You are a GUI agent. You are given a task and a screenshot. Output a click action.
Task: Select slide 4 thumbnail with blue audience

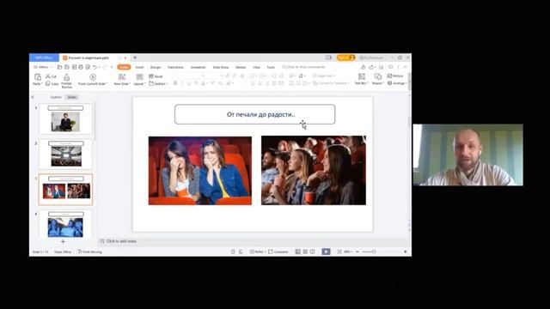point(65,224)
